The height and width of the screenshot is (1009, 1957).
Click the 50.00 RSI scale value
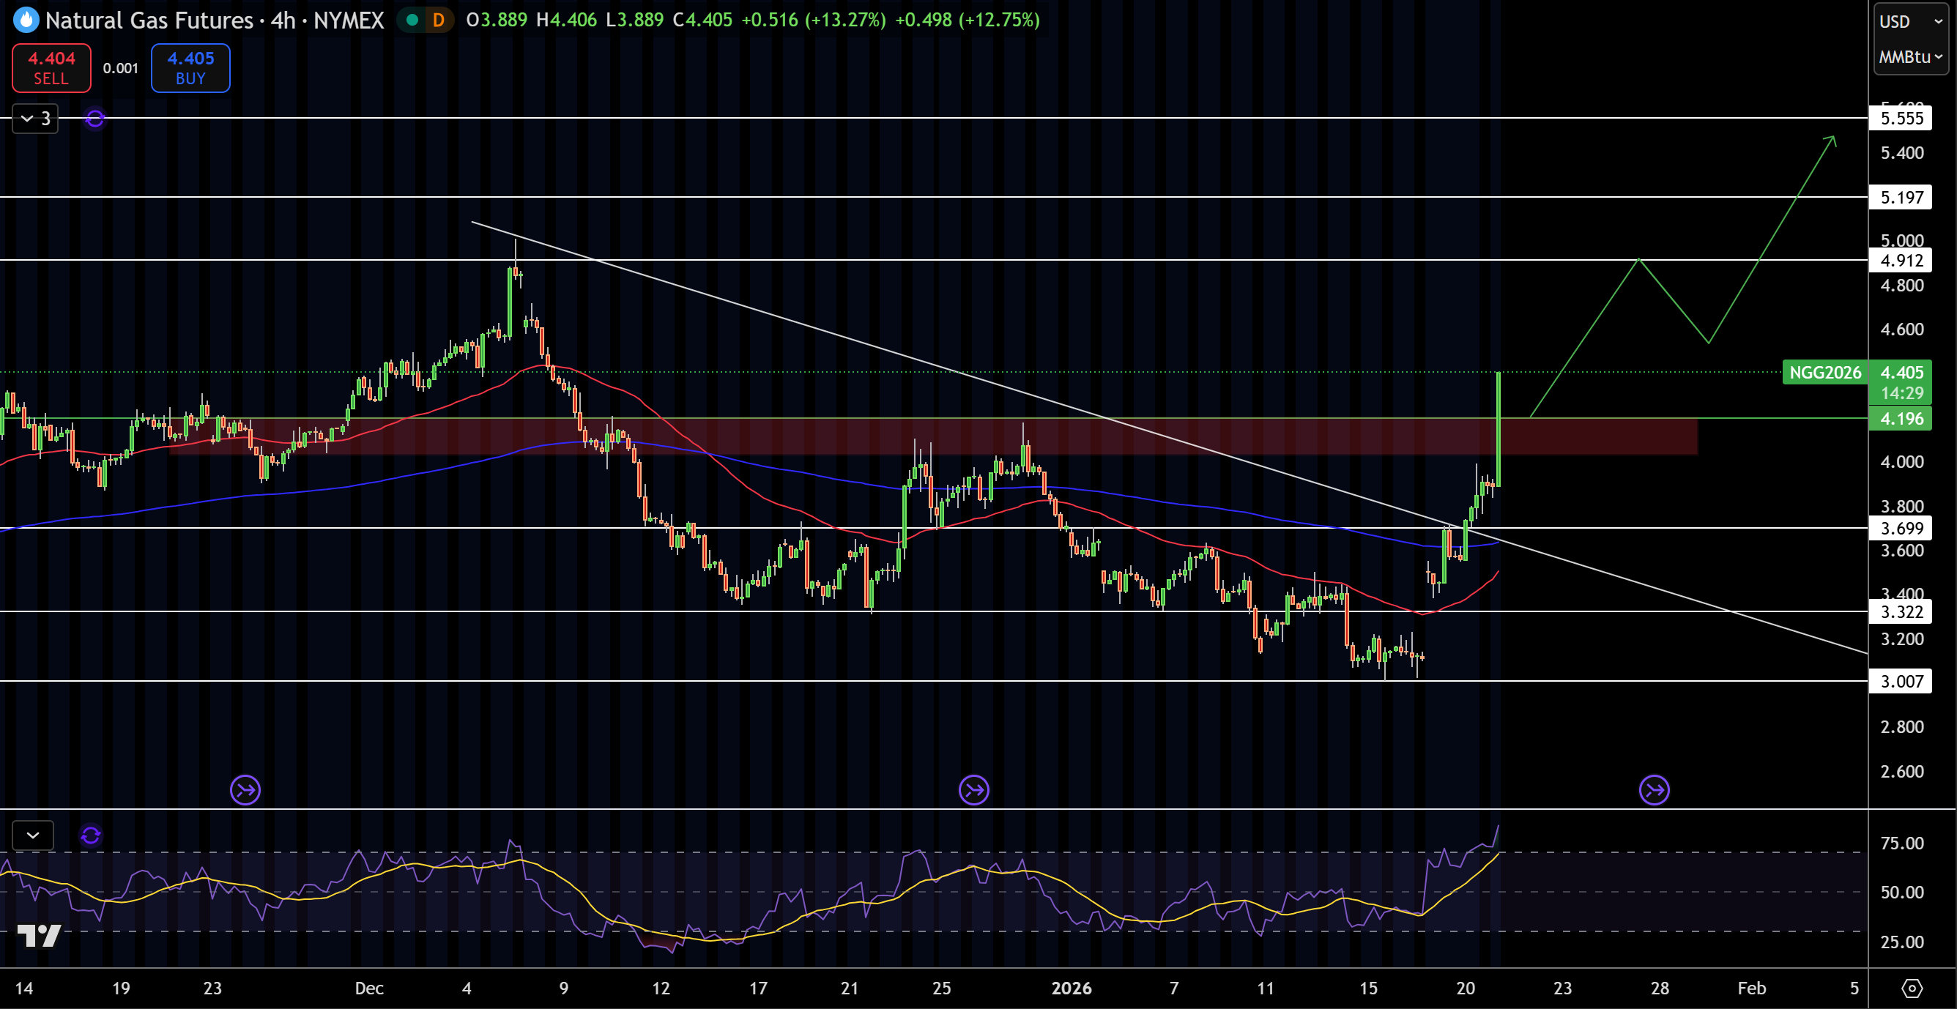click(1901, 892)
